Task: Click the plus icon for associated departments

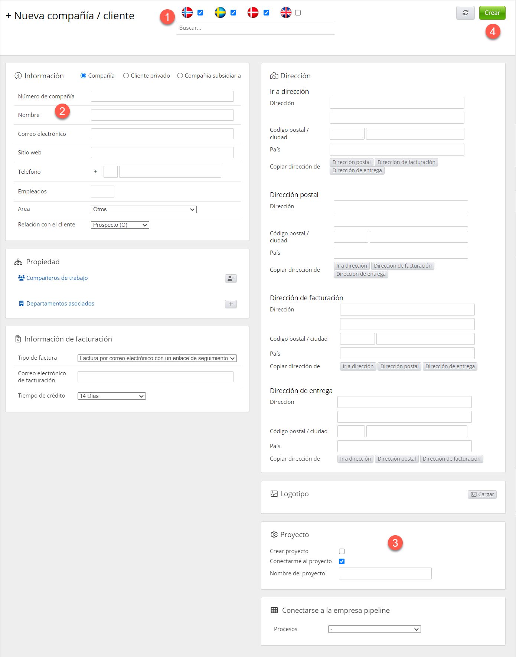Action: (231, 304)
